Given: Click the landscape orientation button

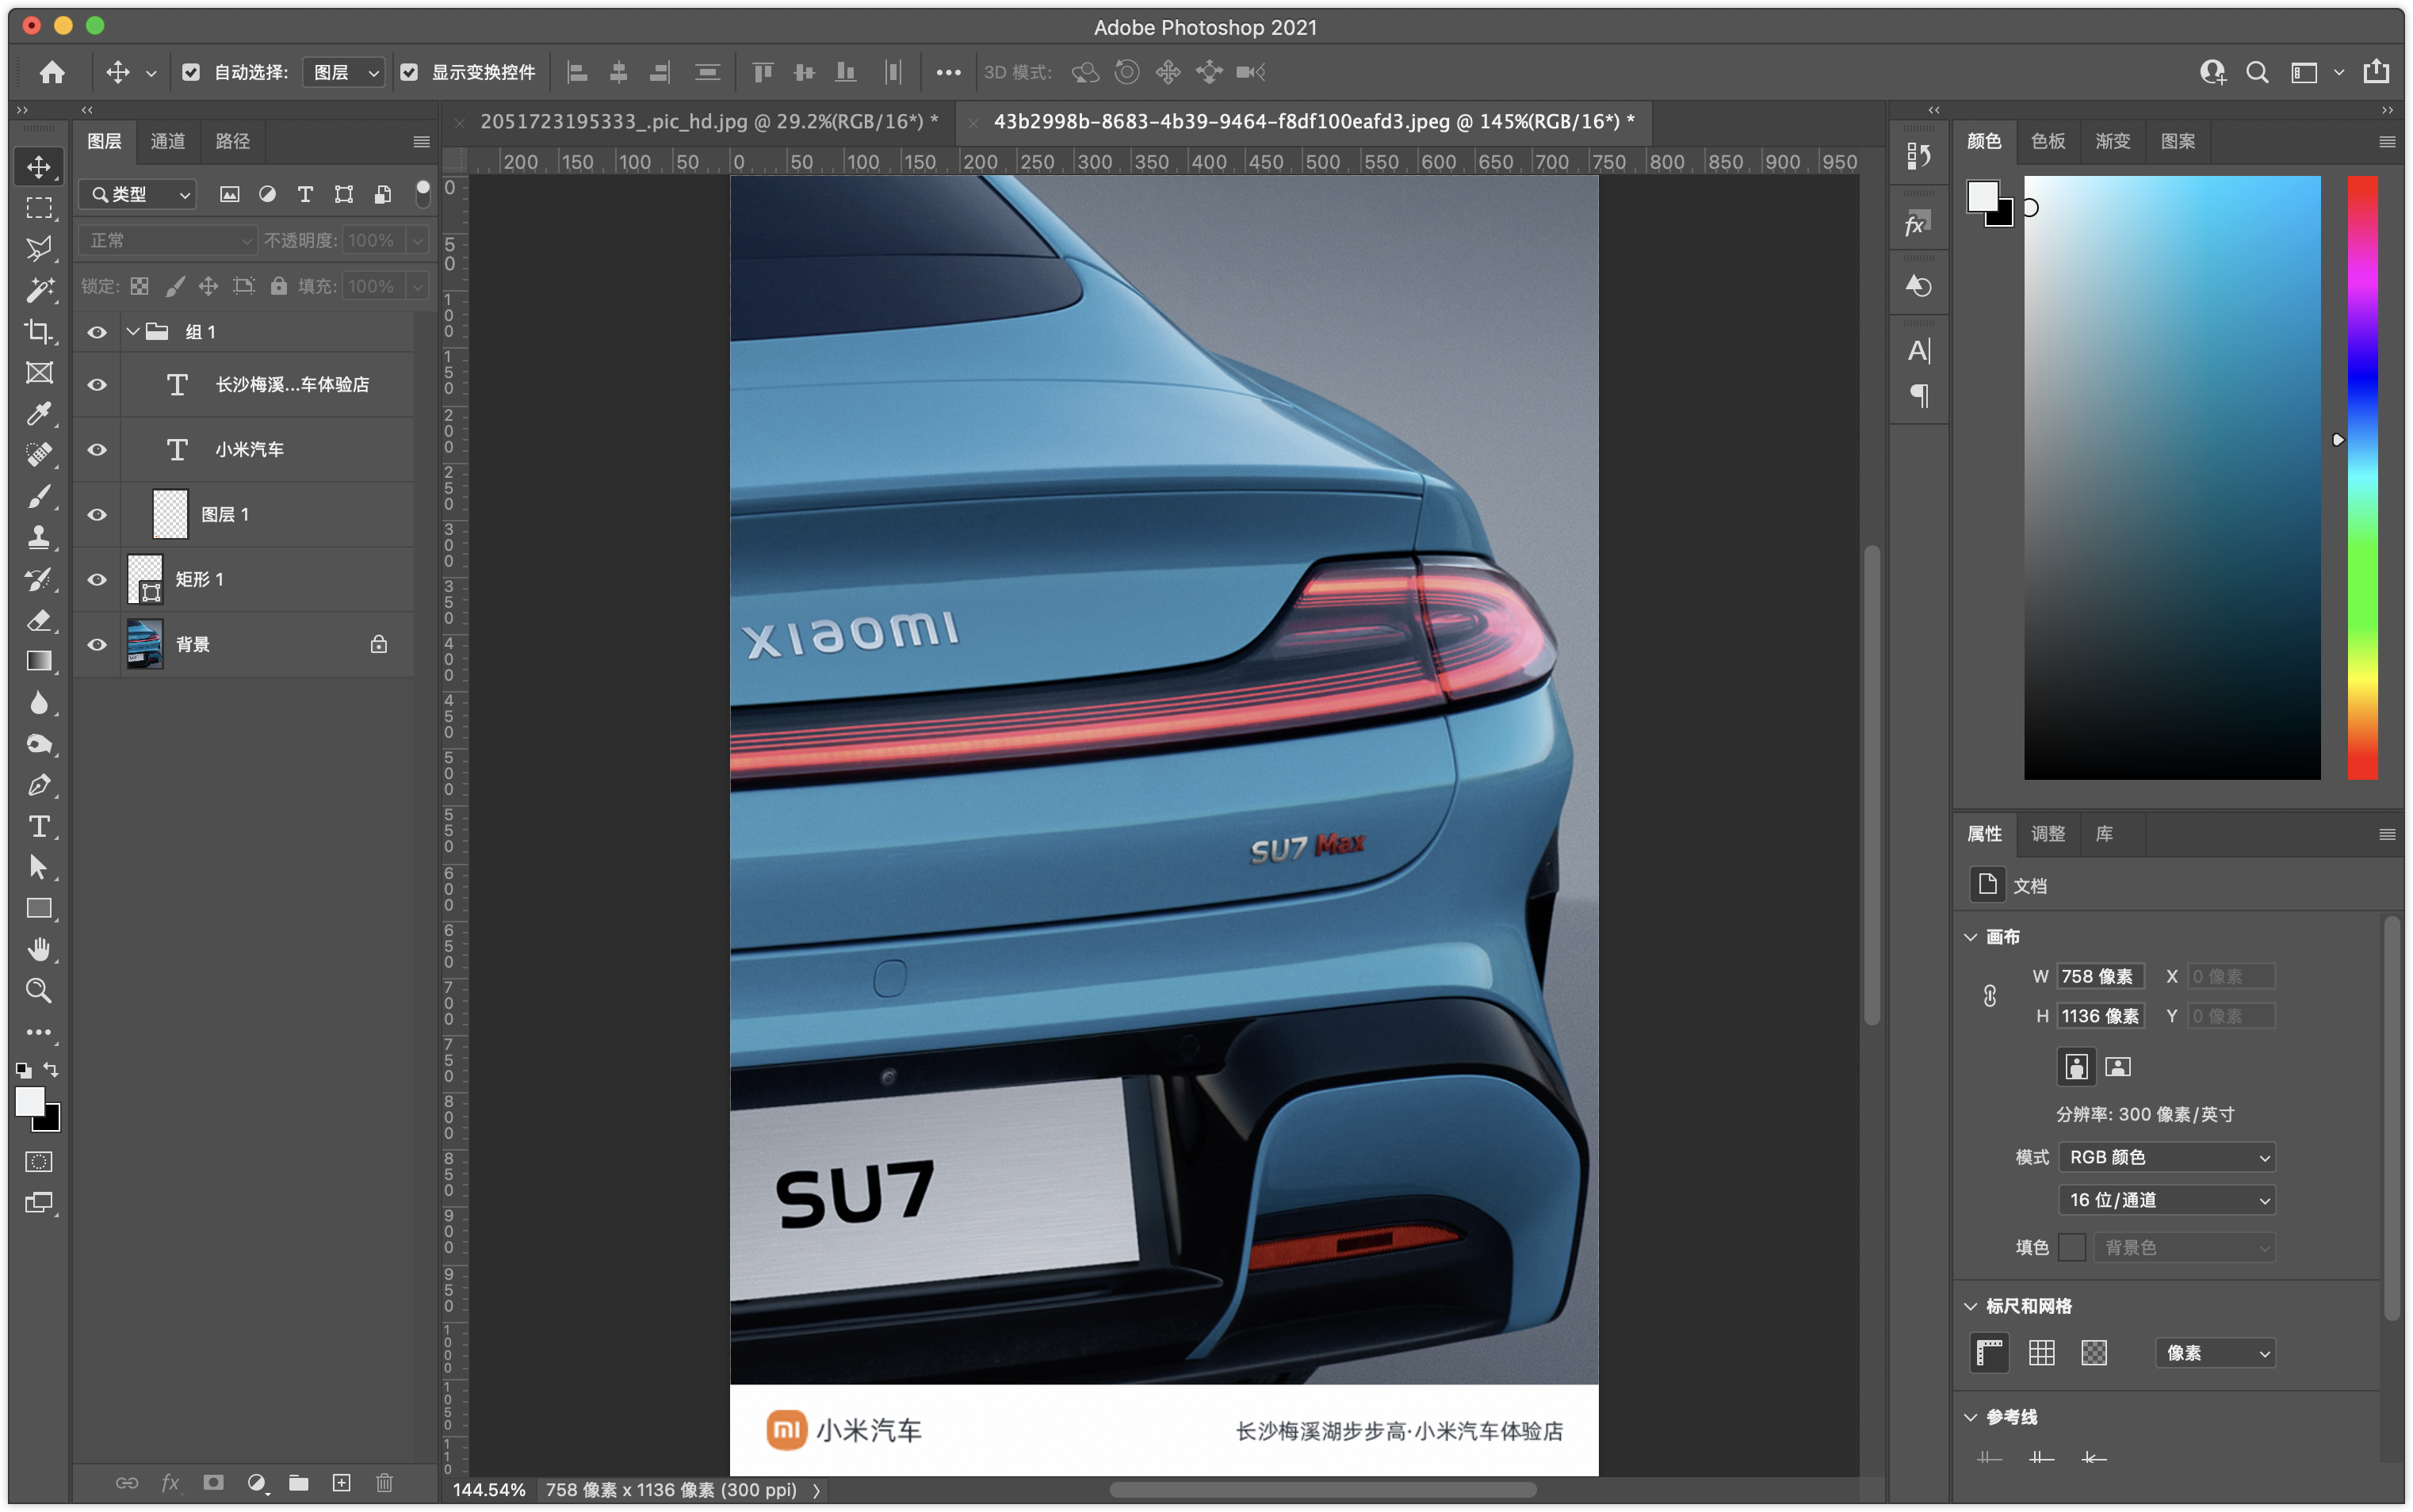Looking at the screenshot, I should [x=2118, y=1067].
